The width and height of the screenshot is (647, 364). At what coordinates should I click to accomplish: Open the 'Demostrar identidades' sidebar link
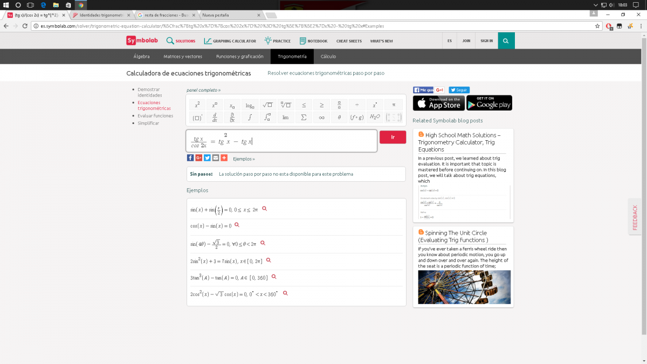tap(149, 92)
